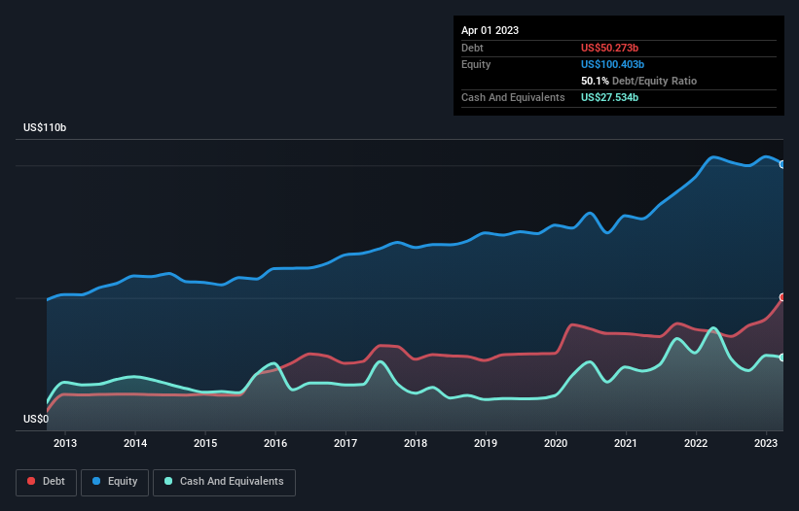
Task: Click the 2020 x-axis label
Action: click(556, 443)
